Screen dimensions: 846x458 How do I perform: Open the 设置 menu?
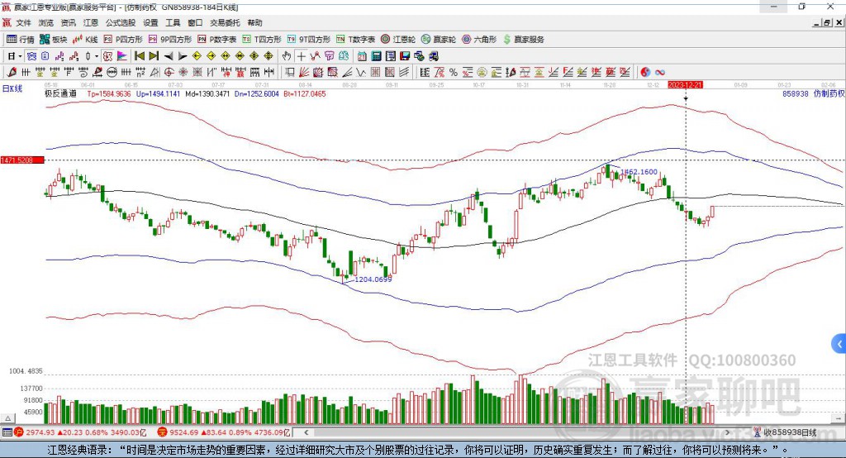click(x=150, y=22)
